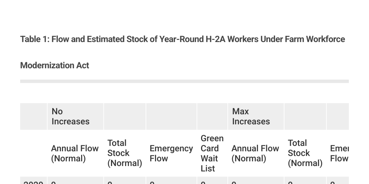369x184 pixels.
Task: Click the empty top cell above cut-off "Emer Flow"
Action: [338, 116]
